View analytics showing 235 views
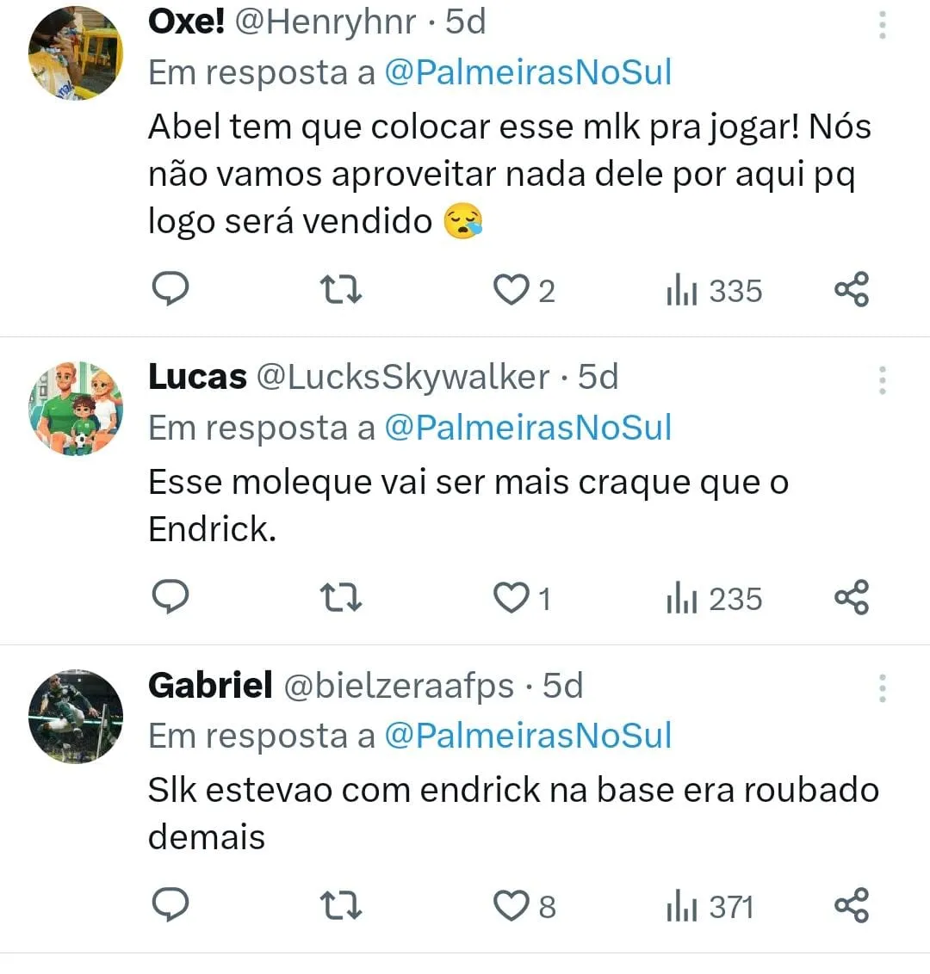Screen dimensions: 930x974 tap(714, 599)
